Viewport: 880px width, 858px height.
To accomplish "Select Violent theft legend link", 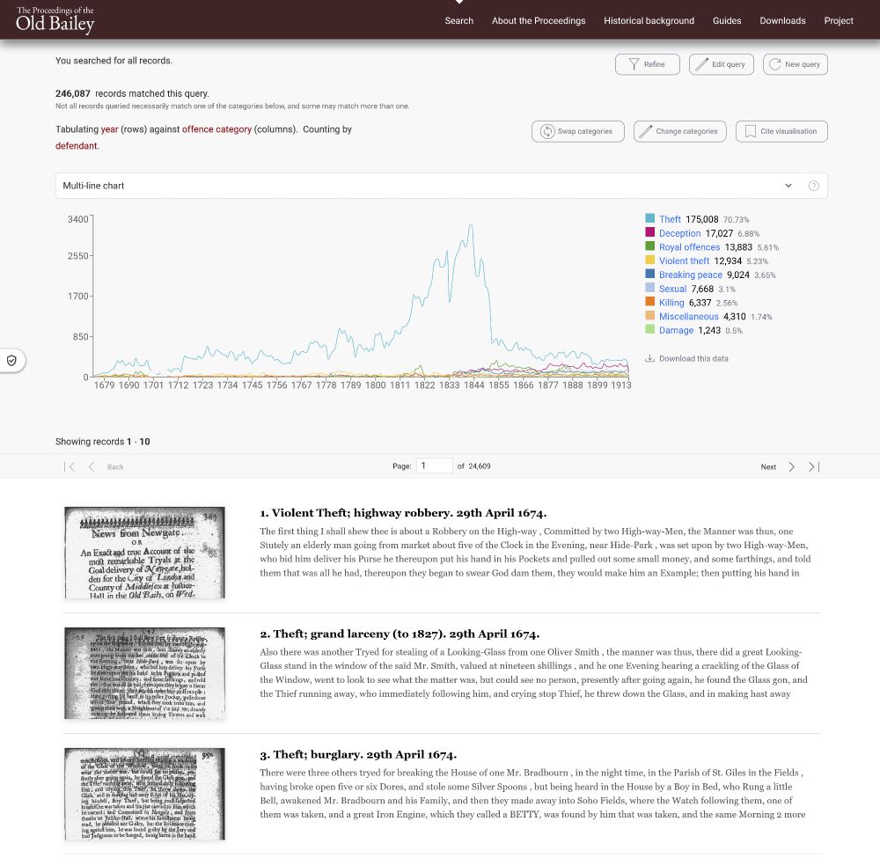I will point(684,261).
